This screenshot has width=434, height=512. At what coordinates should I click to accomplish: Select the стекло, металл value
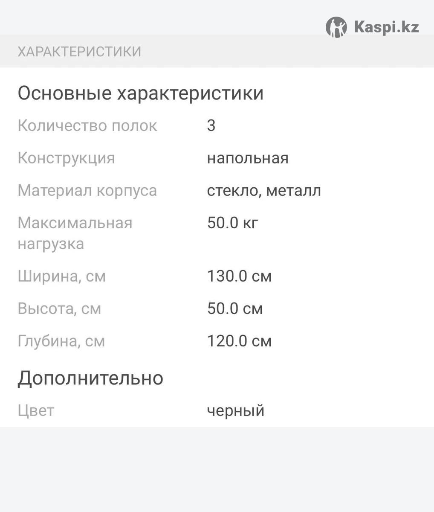(x=264, y=191)
